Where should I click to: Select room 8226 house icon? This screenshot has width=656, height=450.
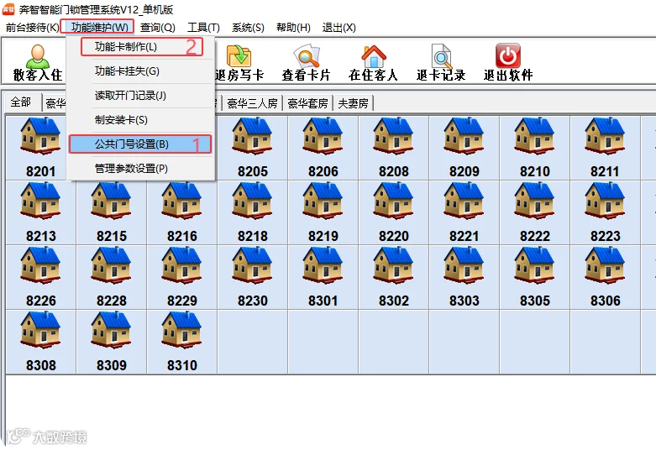coord(40,265)
